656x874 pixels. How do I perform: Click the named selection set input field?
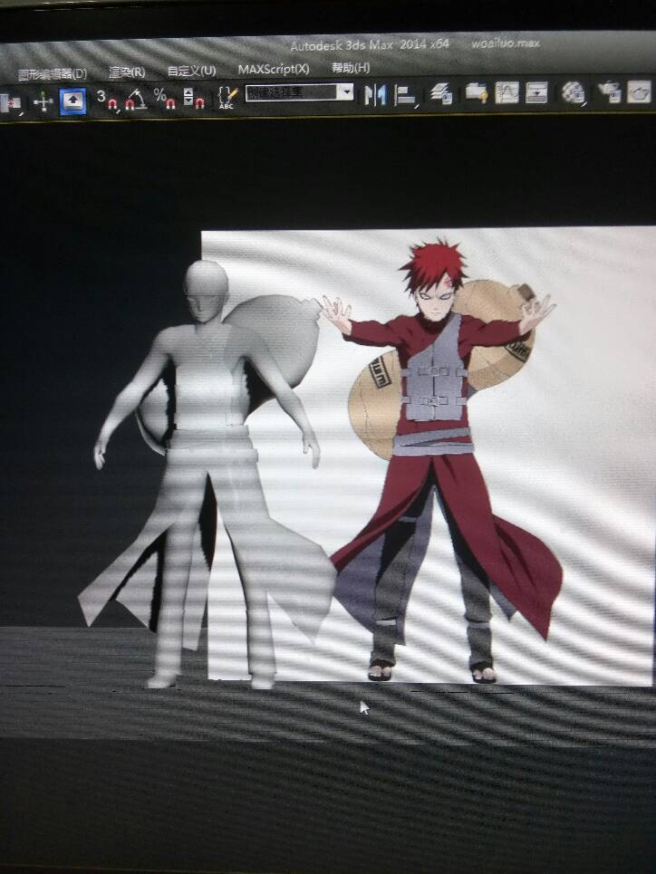tap(292, 92)
